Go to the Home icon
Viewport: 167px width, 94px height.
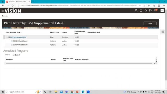point(141,10)
